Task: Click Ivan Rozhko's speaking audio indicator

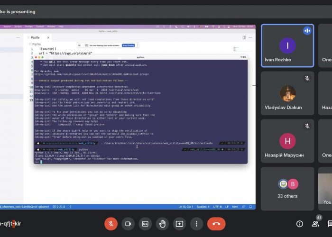Action: (307, 31)
